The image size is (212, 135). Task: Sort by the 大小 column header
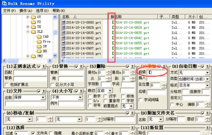pos(191,17)
